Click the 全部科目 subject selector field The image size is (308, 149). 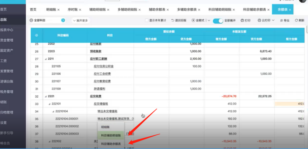coord(47,20)
